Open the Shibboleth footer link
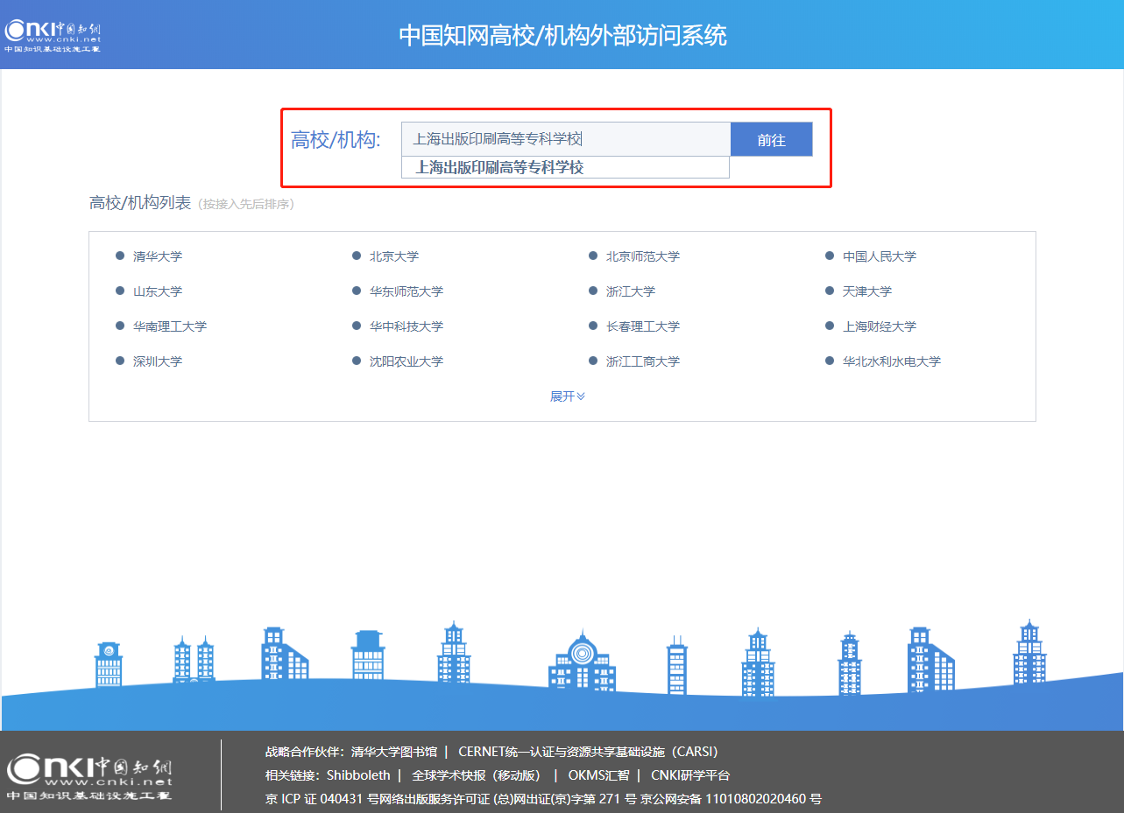 point(358,775)
